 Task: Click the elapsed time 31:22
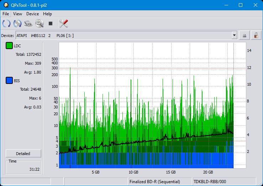coord(35,169)
